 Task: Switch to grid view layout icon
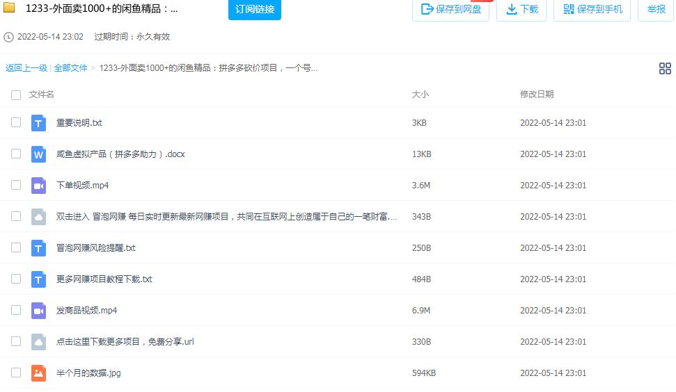point(665,68)
